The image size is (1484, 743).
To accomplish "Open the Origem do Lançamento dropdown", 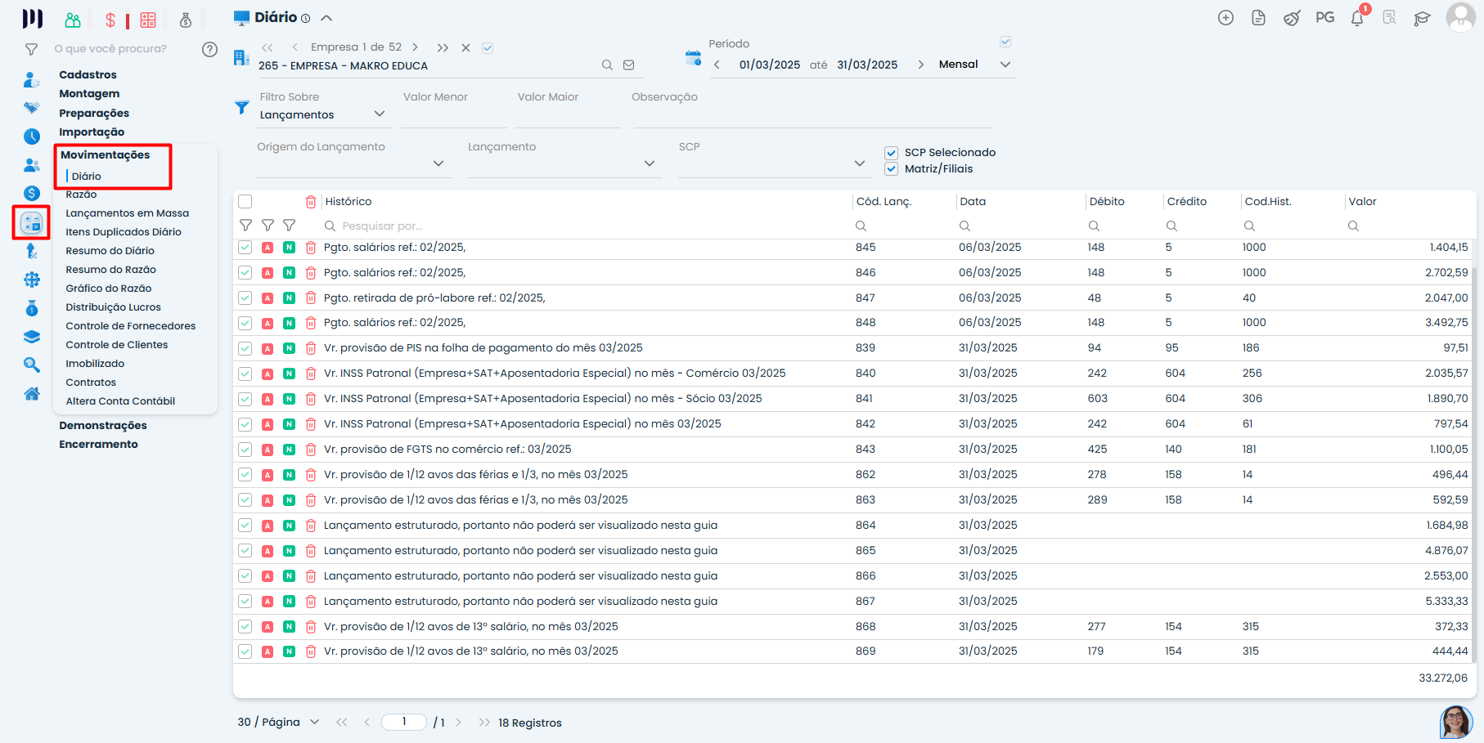I will pyautogui.click(x=438, y=163).
